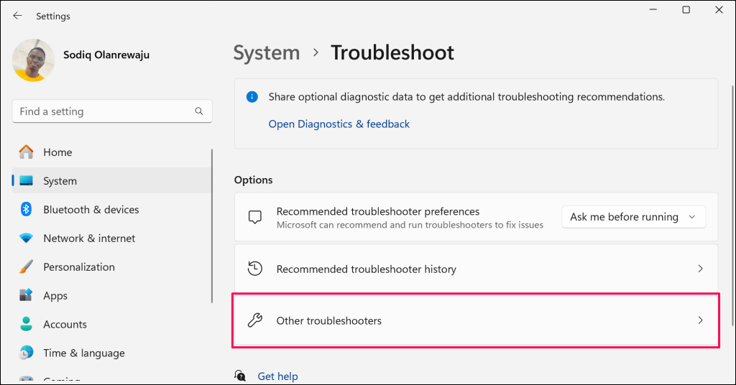Go to System breadcrumb link
Screen dimensions: 736x385
click(x=267, y=53)
